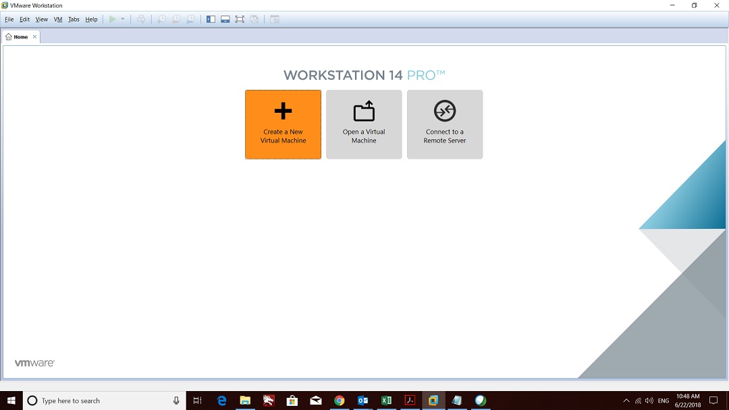The height and width of the screenshot is (410, 729).
Task: Click the Unity mode toolbar icon
Action: (x=254, y=19)
